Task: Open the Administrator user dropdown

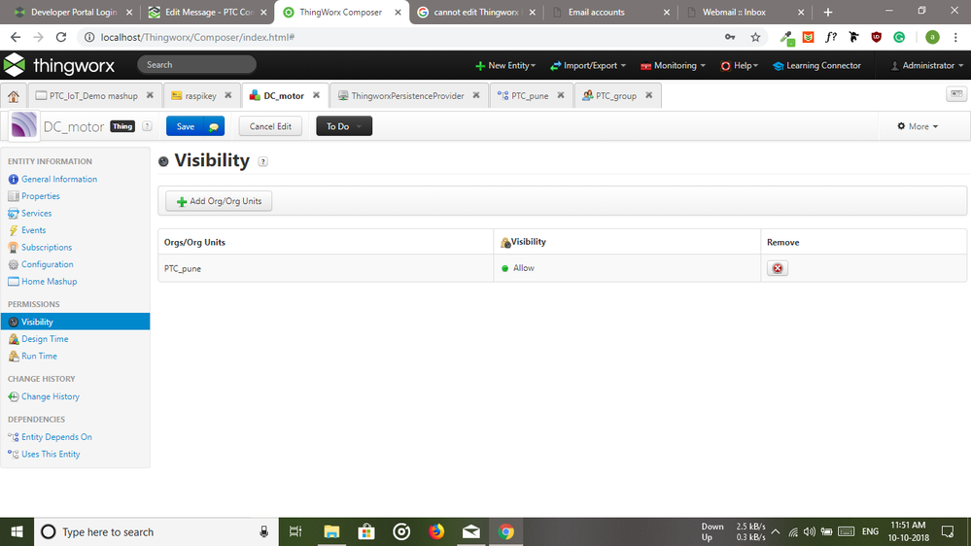Action: click(927, 66)
